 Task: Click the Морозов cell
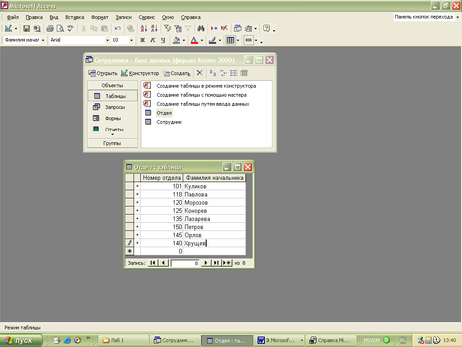[x=214, y=202]
